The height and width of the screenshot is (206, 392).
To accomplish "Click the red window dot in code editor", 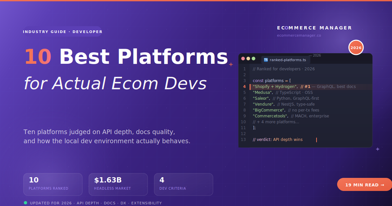I will (x=243, y=59).
